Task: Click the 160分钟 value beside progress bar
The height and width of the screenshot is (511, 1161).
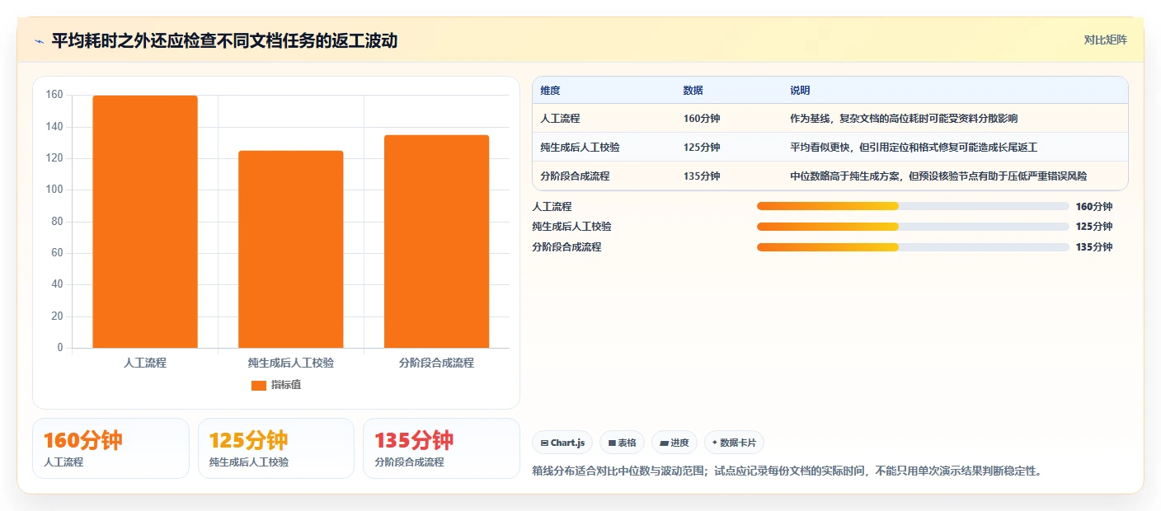Action: pyautogui.click(x=1094, y=207)
